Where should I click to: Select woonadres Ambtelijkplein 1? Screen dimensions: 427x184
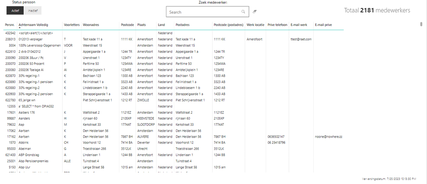[x=94, y=70]
